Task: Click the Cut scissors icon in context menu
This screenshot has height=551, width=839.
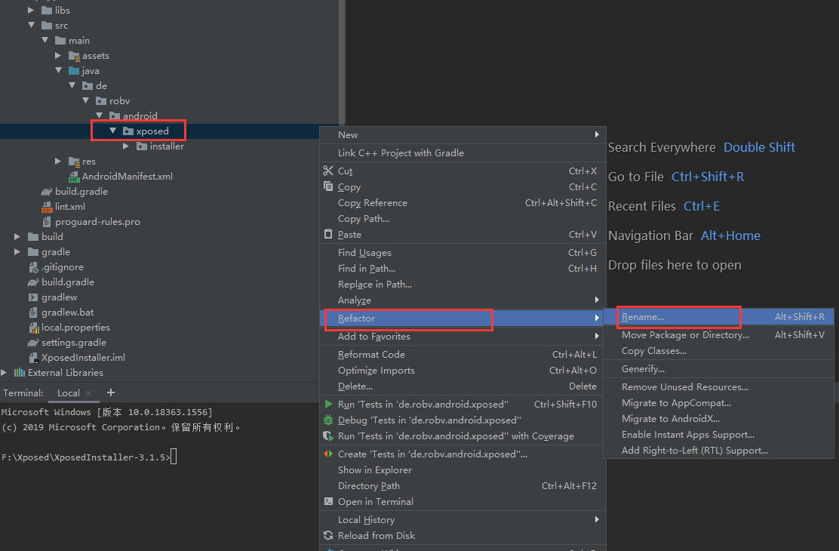Action: point(328,171)
